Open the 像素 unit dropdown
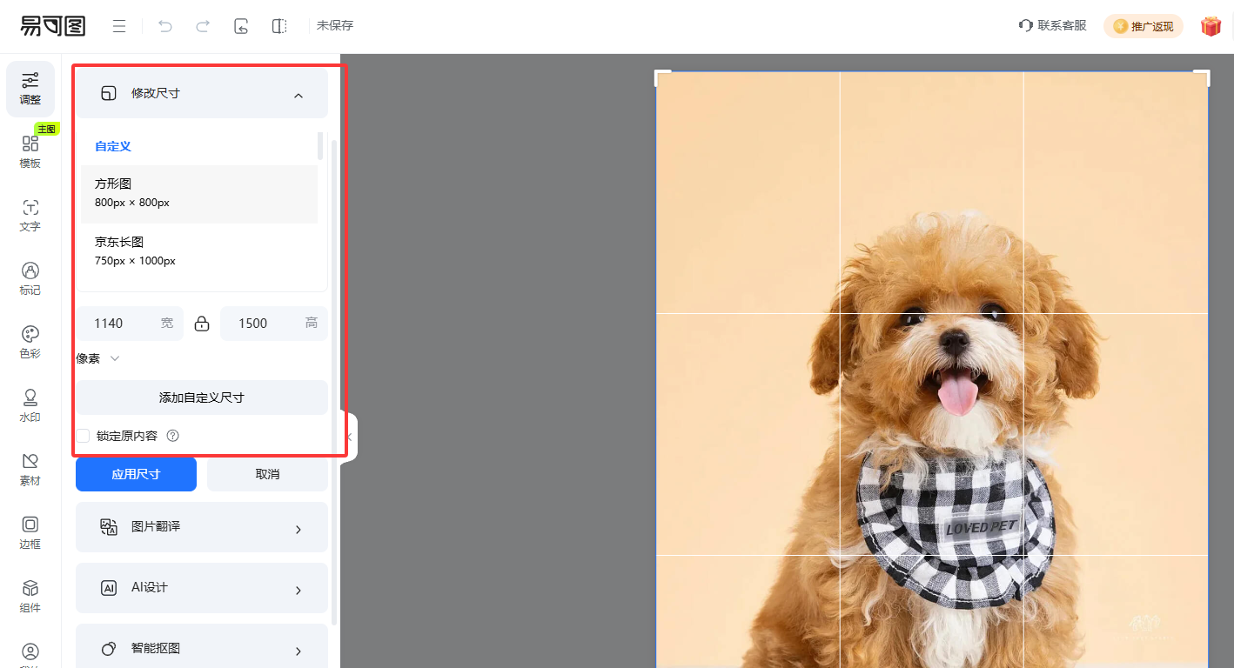Viewport: 1234px width, 668px height. pos(97,358)
